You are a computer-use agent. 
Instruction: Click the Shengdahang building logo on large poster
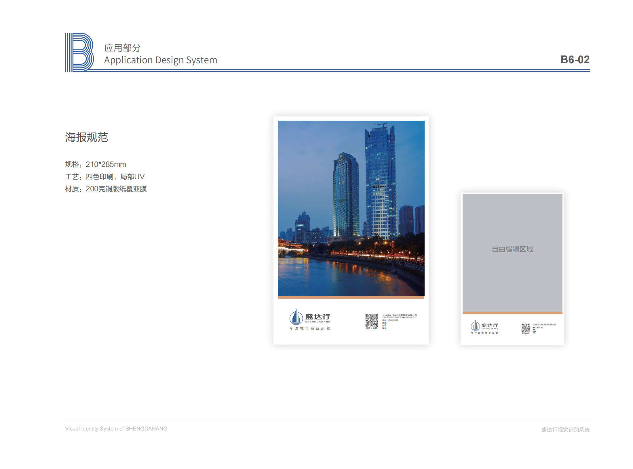[x=296, y=317]
